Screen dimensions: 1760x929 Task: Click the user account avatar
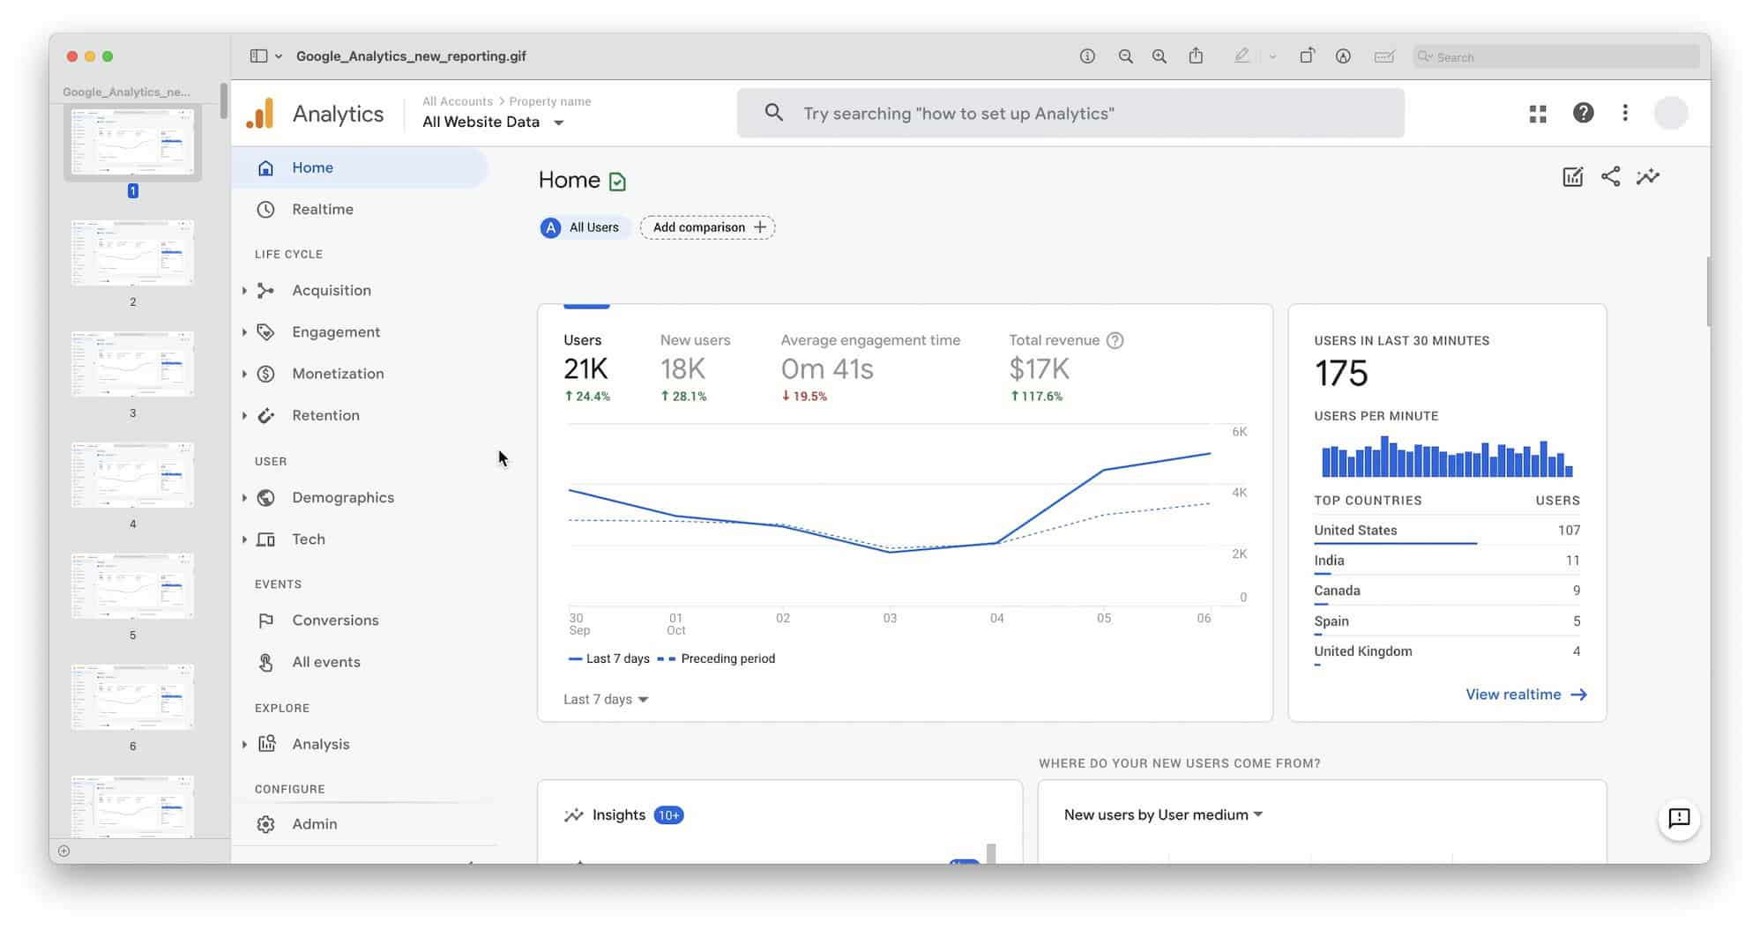coord(1671,113)
